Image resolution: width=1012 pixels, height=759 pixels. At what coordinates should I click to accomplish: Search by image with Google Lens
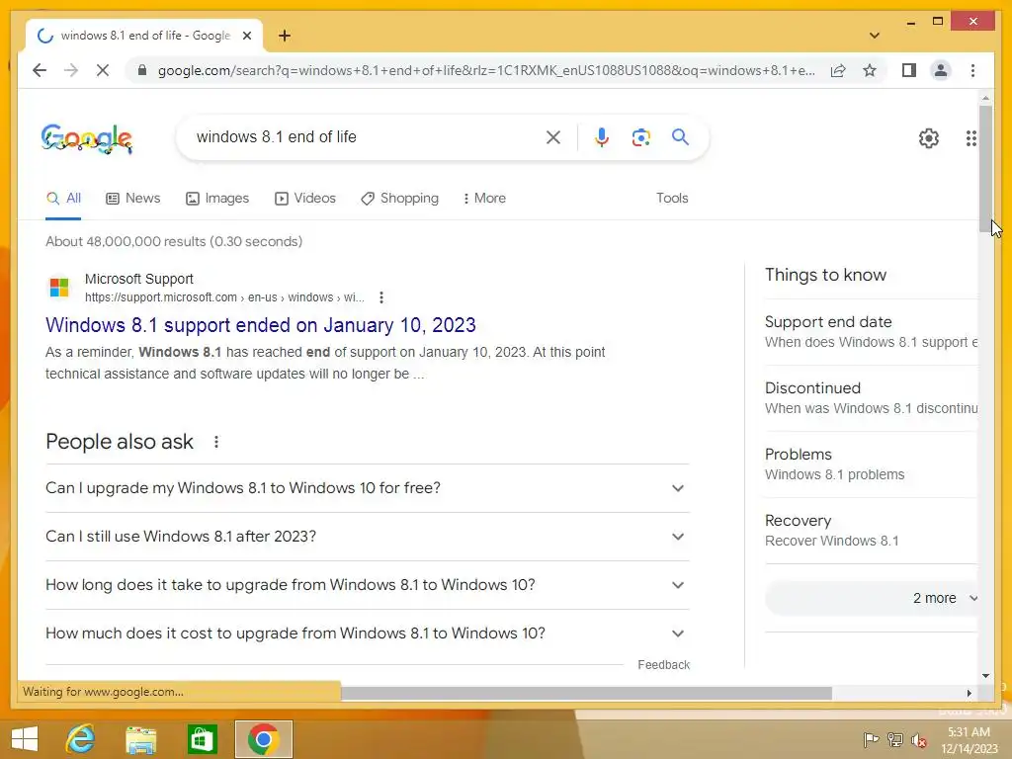point(640,137)
